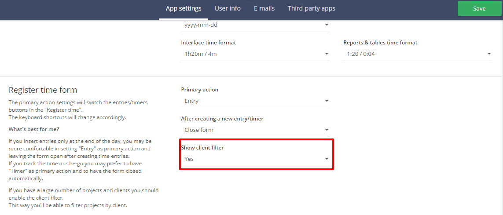Click the yyyy-mm-dd date format field
The width and height of the screenshot is (503, 215).
[x=255, y=26]
